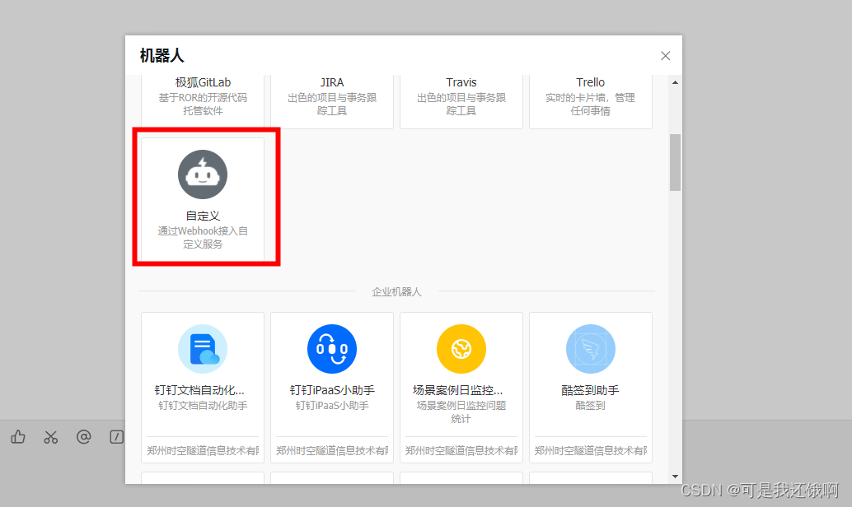Click the 钉钉iPaaS小助手 headset icon

[x=332, y=349]
